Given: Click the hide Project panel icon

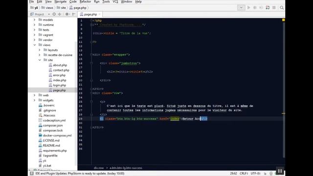Looking at the screenshot, I should (74, 14).
